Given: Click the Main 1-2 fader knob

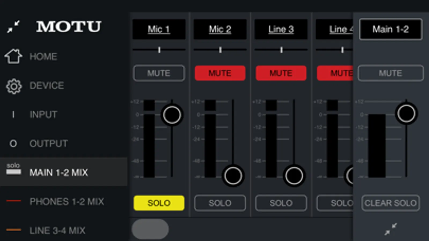Looking at the screenshot, I should [406, 114].
